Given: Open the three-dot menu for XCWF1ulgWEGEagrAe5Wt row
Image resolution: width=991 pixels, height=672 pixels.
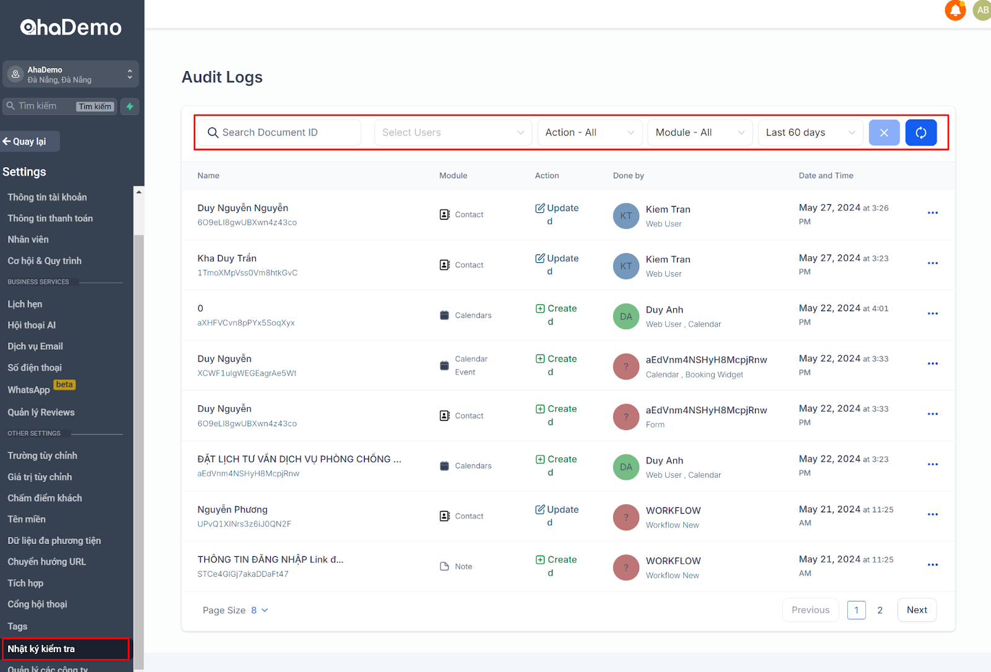Looking at the screenshot, I should pyautogui.click(x=933, y=364).
